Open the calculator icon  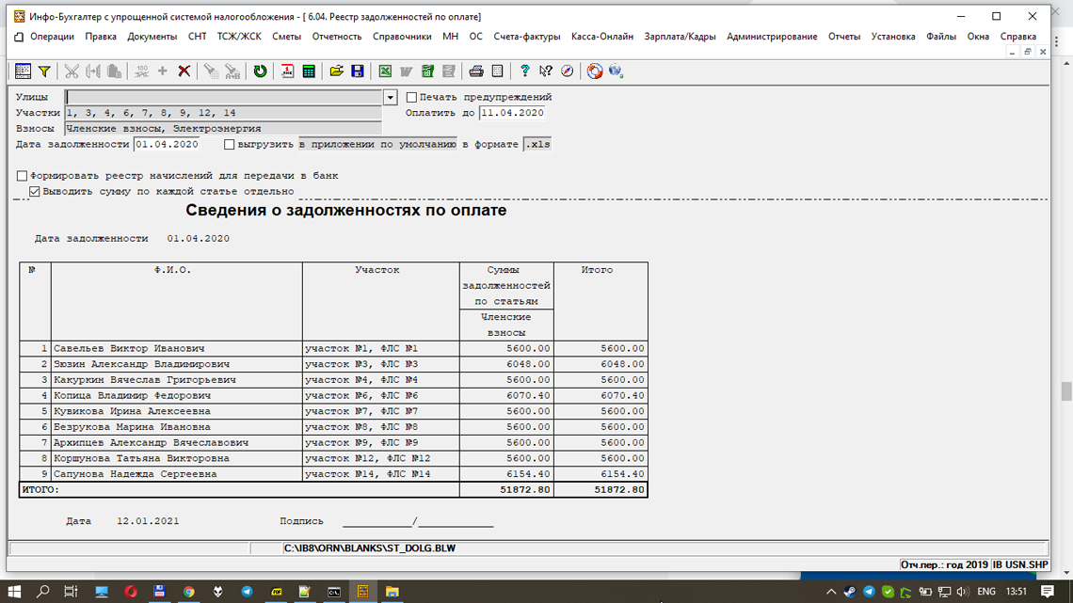point(309,71)
